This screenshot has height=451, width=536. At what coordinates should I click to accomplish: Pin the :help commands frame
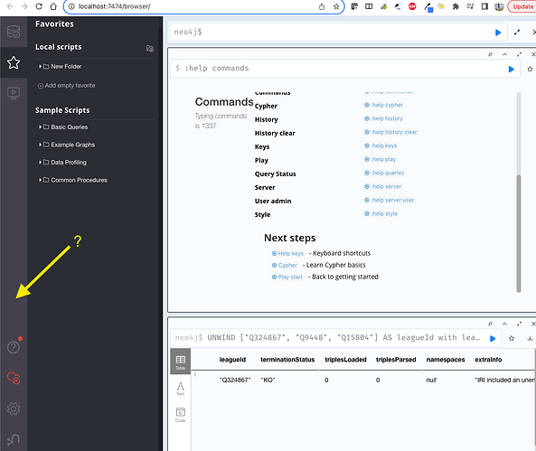point(490,54)
